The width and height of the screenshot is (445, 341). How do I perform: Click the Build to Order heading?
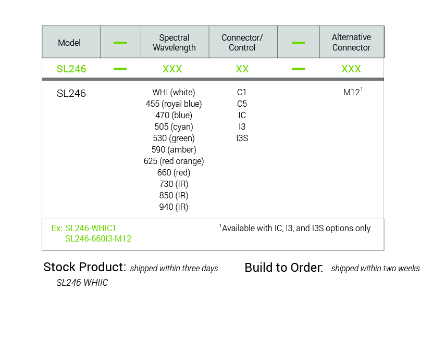point(283,268)
